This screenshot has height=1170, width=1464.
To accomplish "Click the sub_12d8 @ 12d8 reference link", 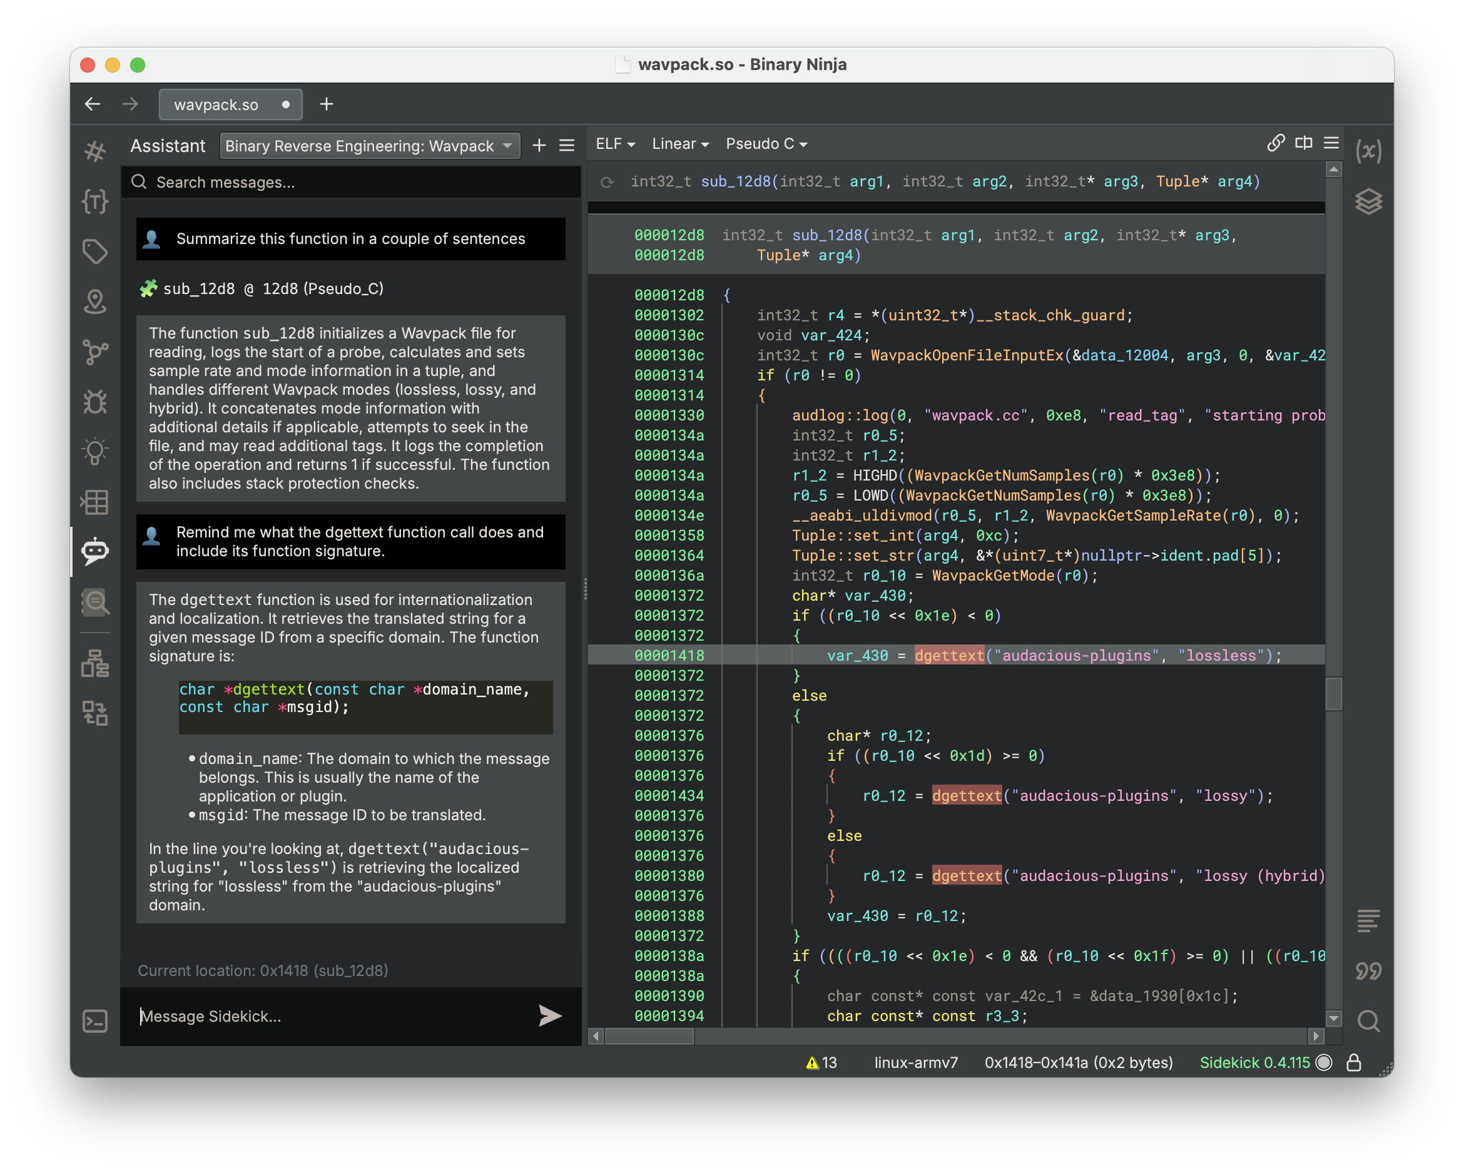I will [x=273, y=288].
